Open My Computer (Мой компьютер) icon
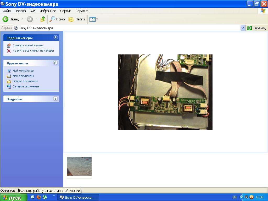The width and height of the screenshot is (268, 201). (9, 71)
